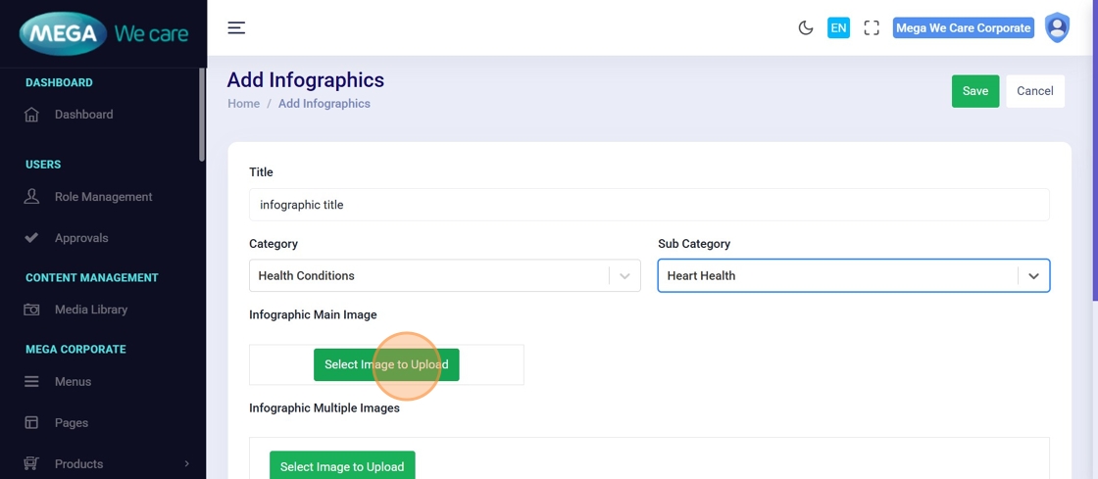Go to Home breadcrumb link

click(x=244, y=104)
